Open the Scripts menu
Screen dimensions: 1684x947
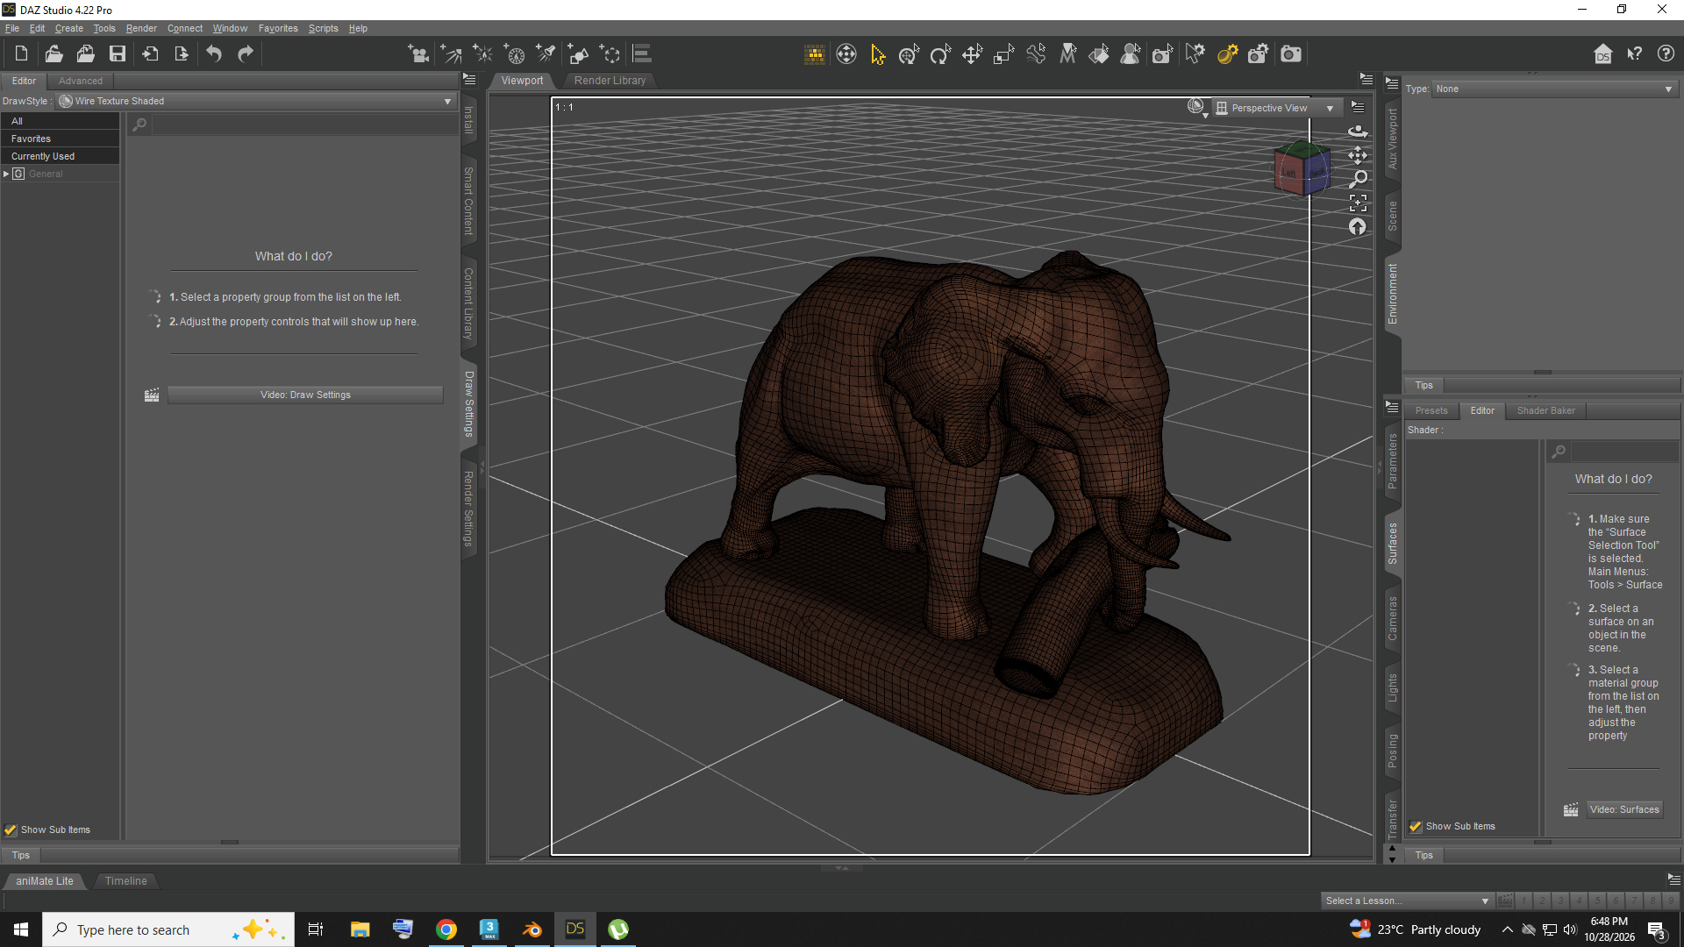[x=323, y=28]
